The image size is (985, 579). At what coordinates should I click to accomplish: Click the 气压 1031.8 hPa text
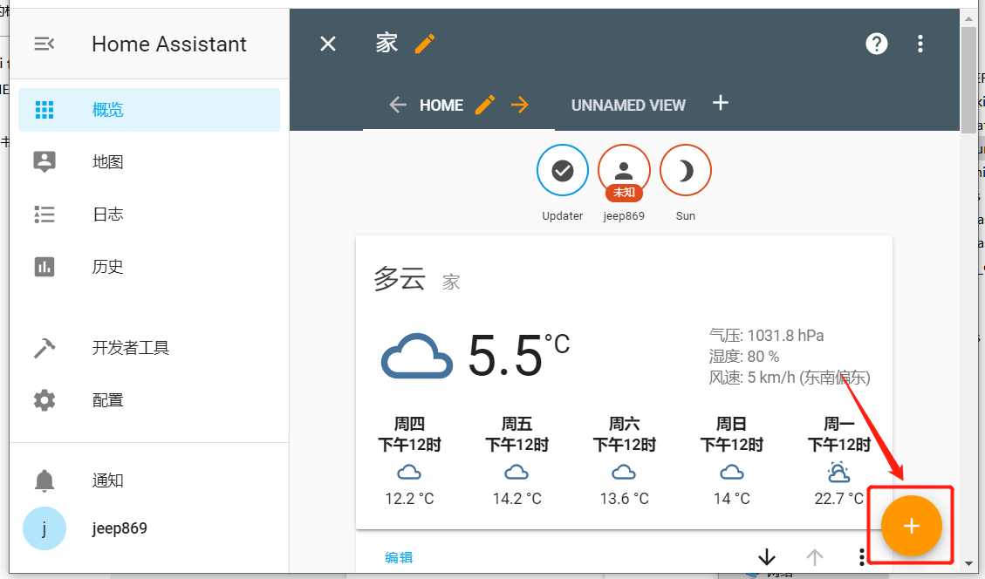pos(766,336)
